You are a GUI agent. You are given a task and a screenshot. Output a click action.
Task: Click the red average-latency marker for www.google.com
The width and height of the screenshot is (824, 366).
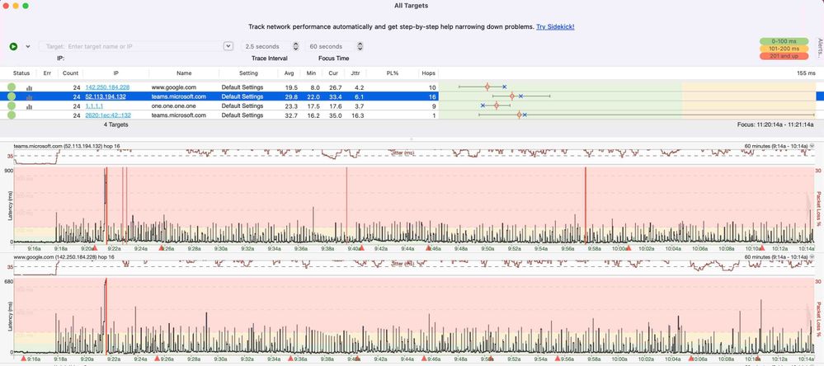click(x=487, y=87)
